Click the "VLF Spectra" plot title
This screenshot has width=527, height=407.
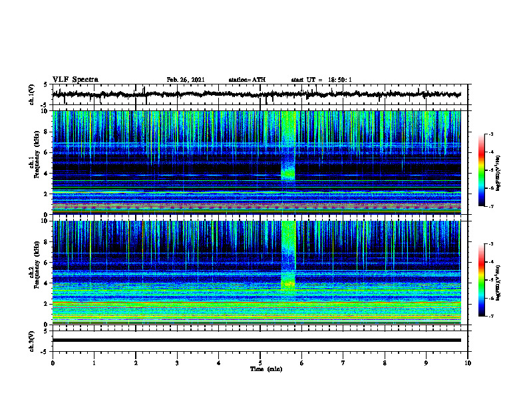point(75,80)
